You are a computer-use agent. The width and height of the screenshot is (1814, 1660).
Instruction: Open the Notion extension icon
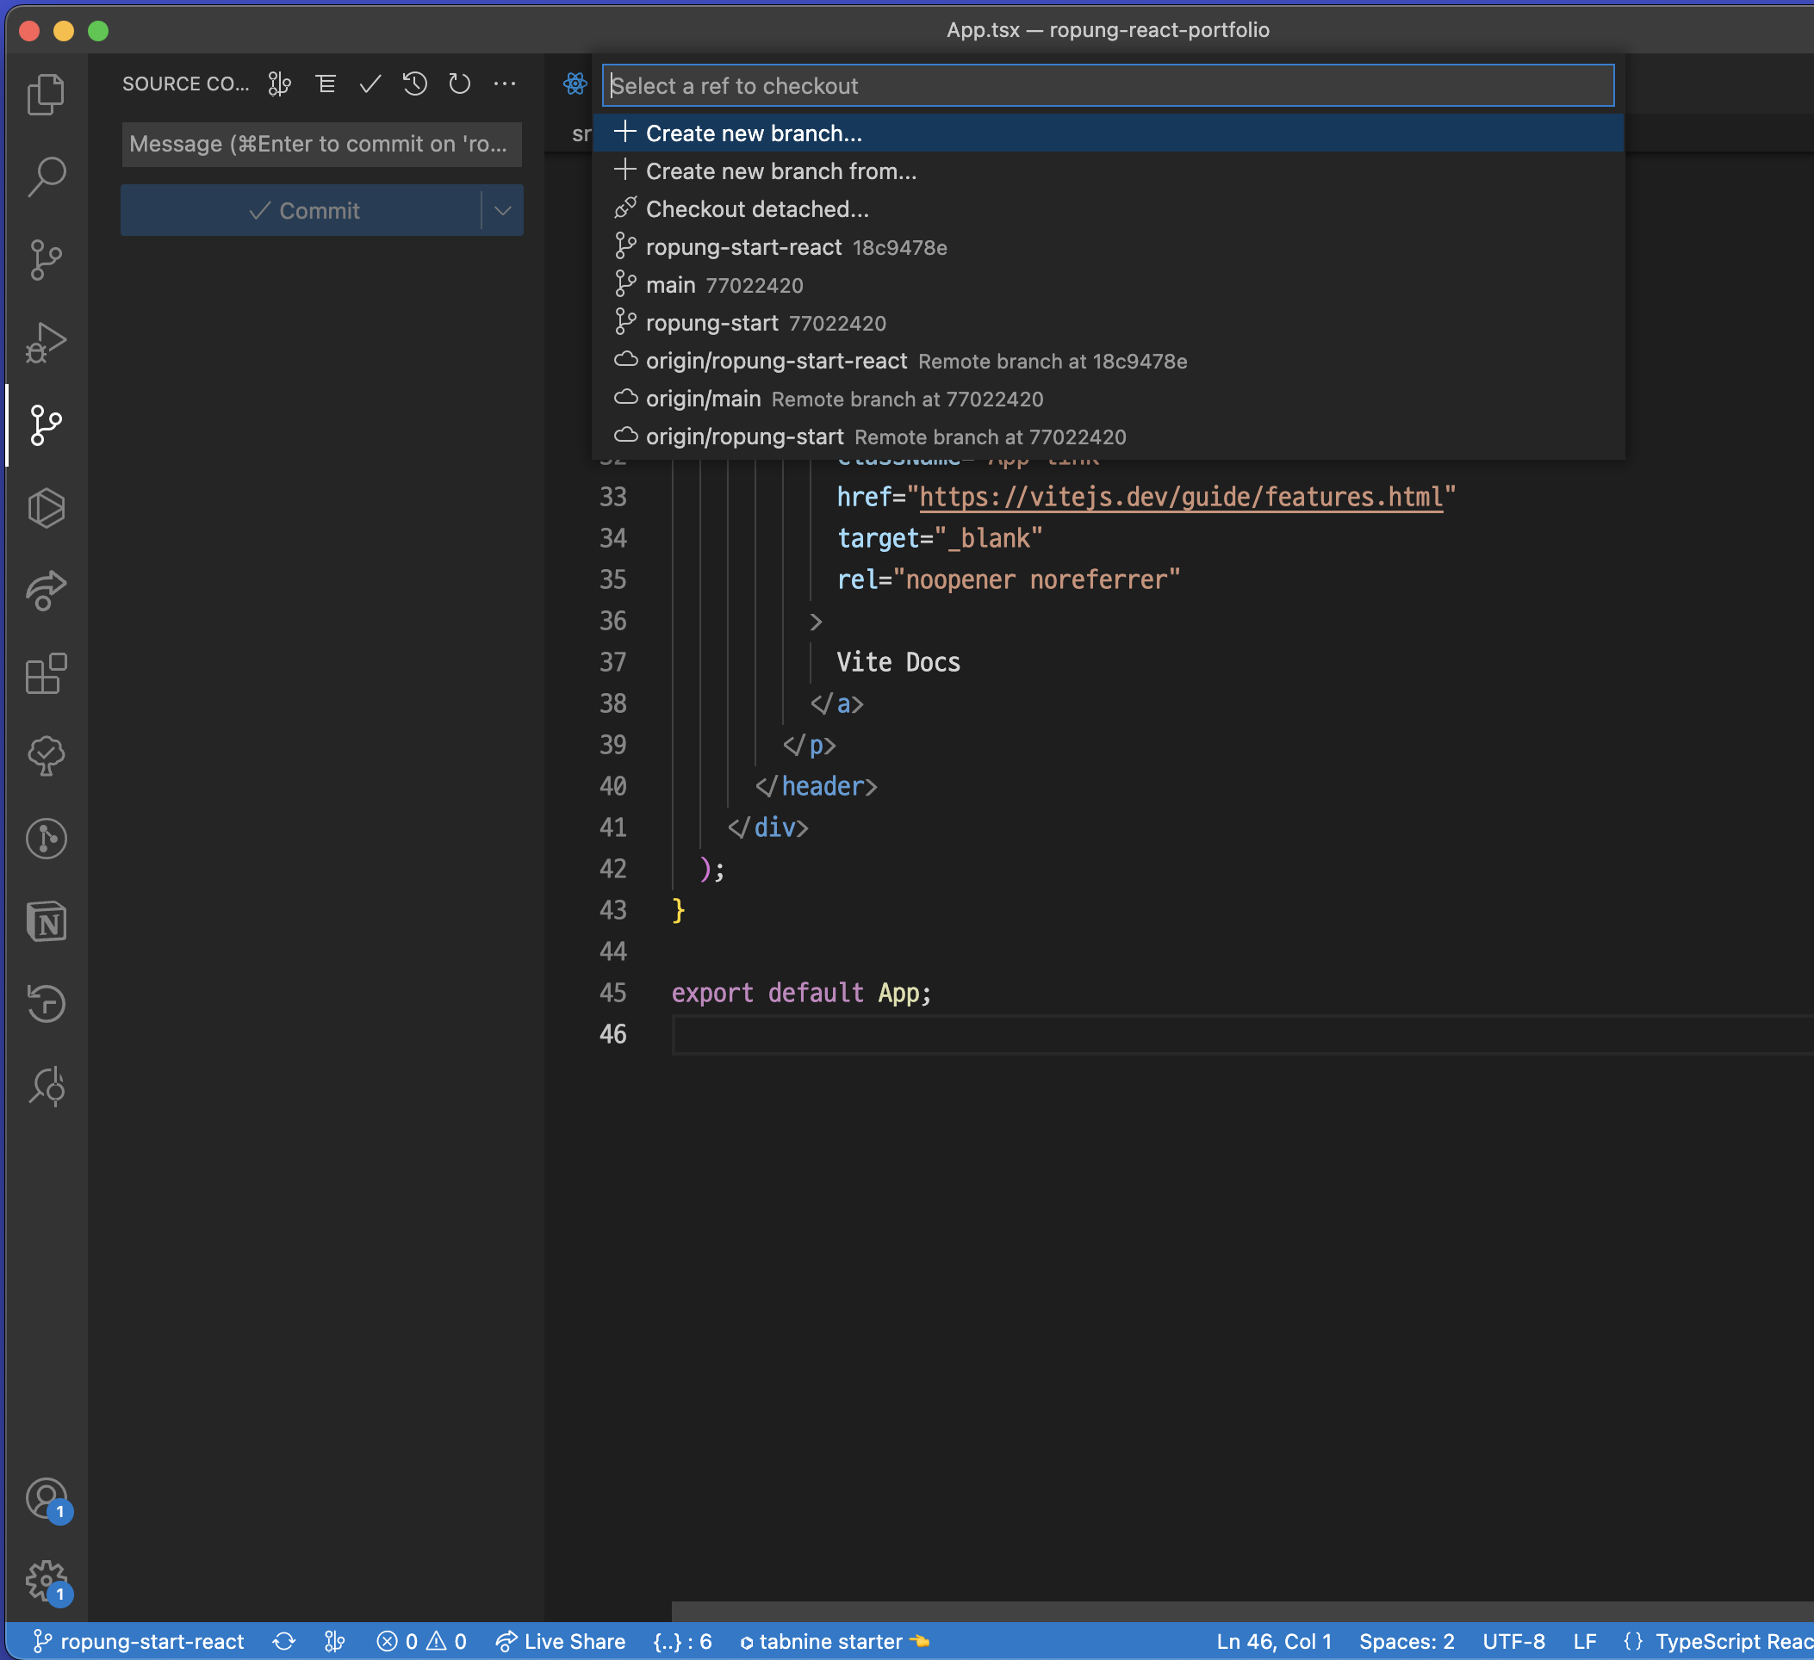tap(46, 922)
